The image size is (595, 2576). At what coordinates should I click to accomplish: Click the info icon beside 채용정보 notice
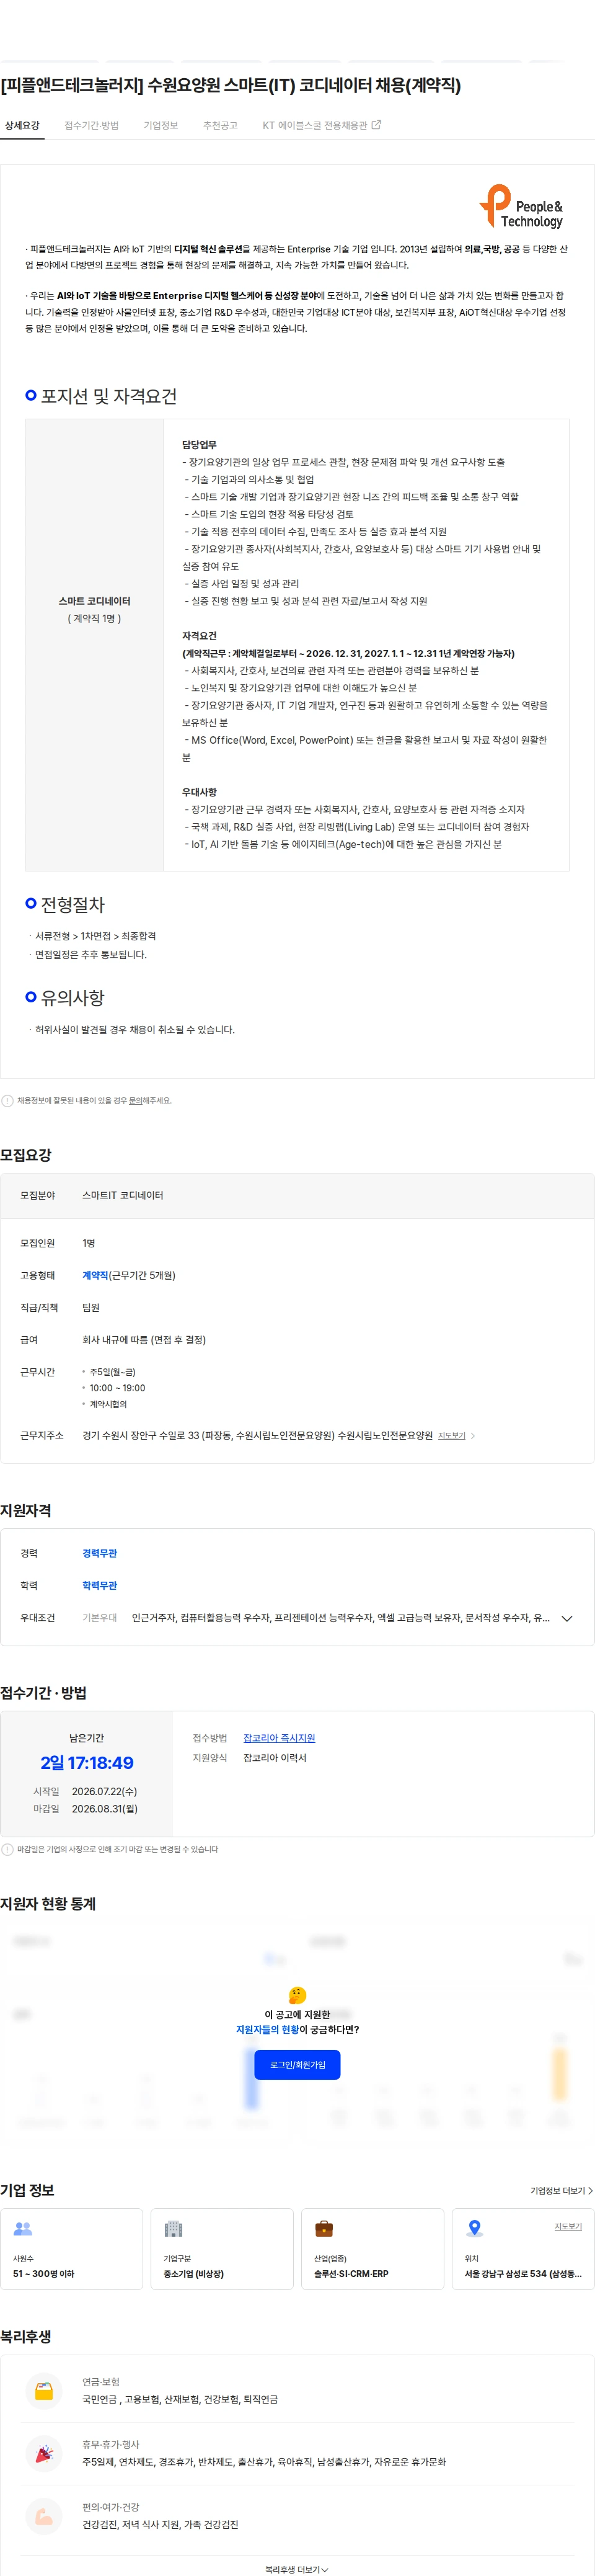point(8,1101)
